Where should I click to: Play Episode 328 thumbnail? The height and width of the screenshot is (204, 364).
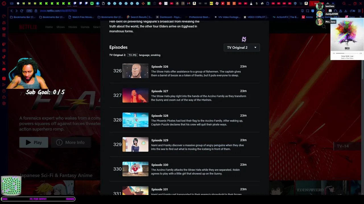135,120
